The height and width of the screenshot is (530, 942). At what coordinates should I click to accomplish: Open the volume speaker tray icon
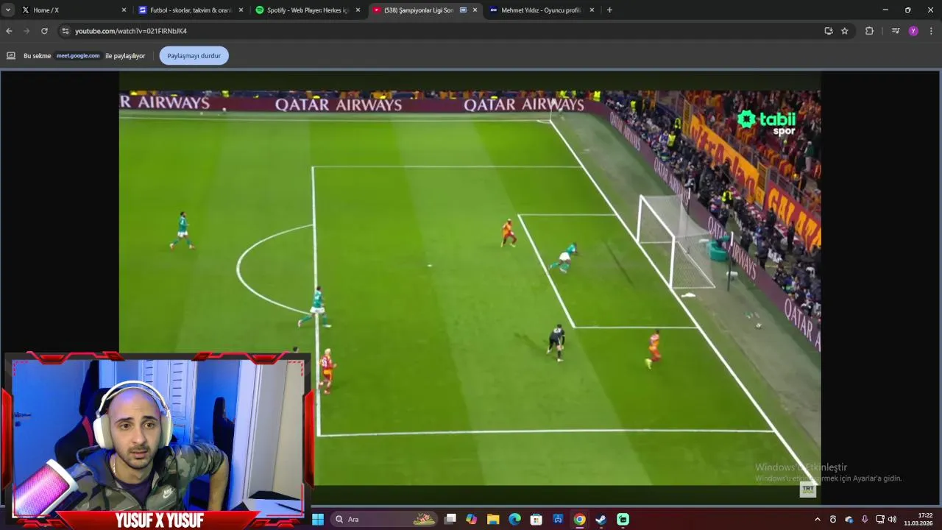click(892, 519)
